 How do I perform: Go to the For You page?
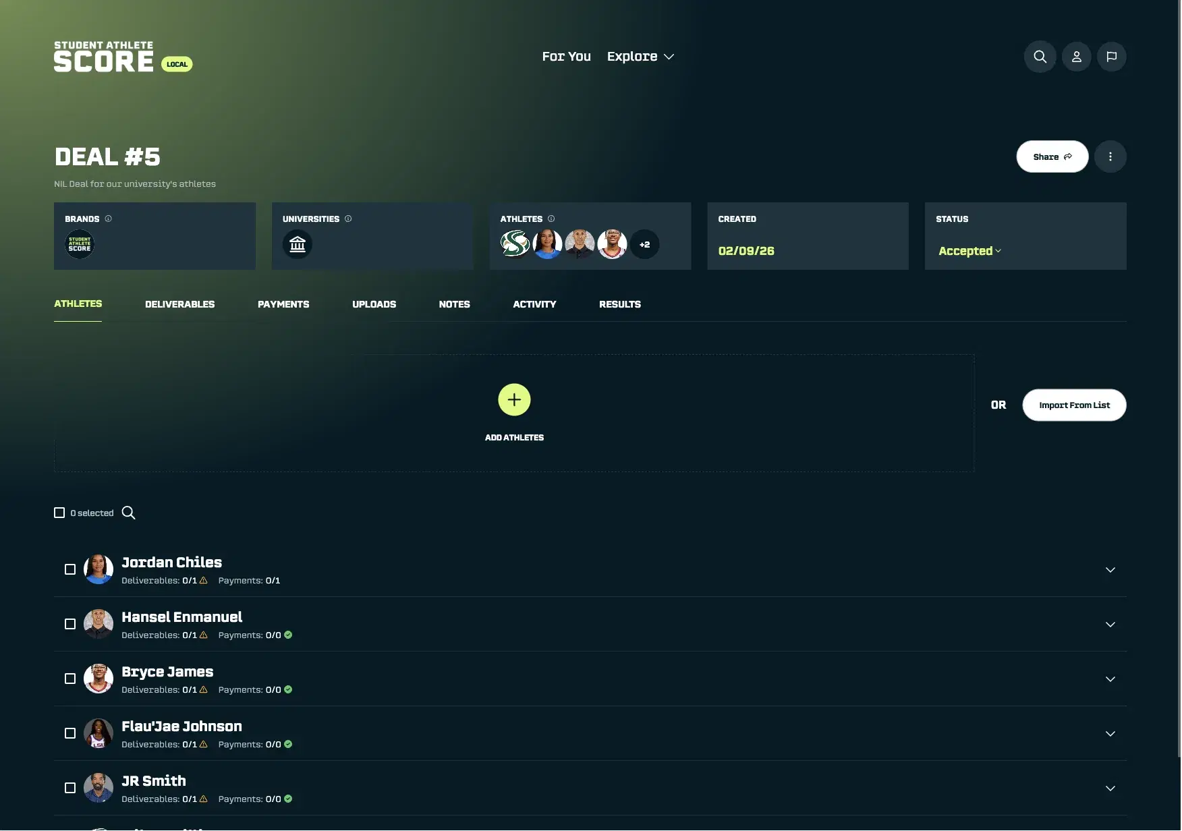point(566,57)
